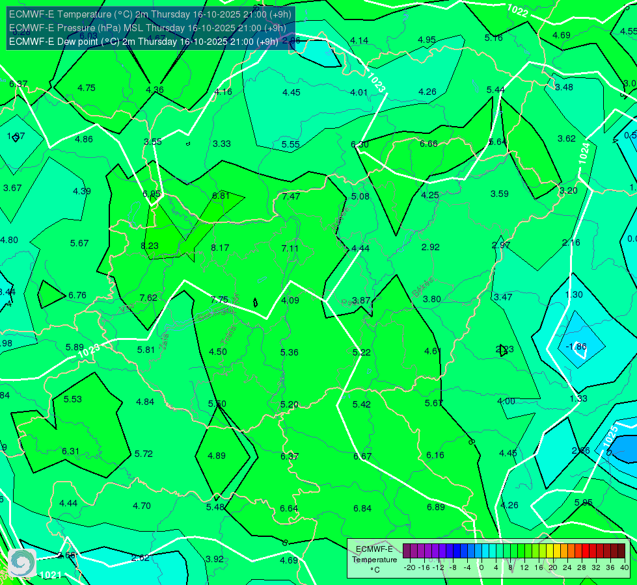Click the 6.16 dew point value
This screenshot has width=637, height=585.
coord(435,455)
